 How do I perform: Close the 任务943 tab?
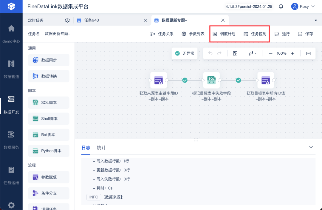coord(145,20)
